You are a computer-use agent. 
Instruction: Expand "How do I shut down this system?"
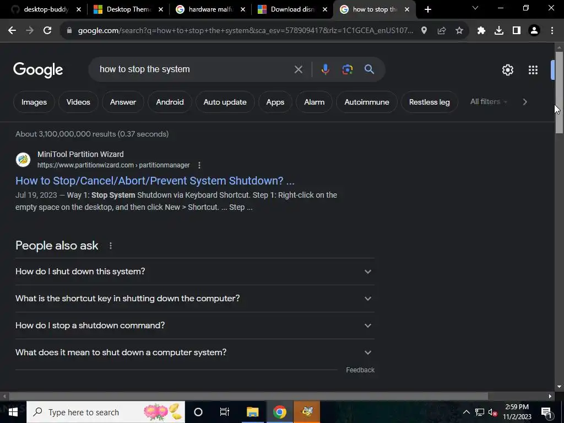coord(195,272)
